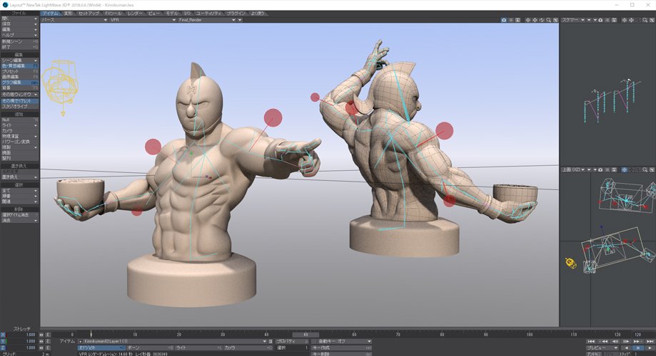This screenshot has width=656, height=356.
Task: Open the 開く (Open) dropdown menu
Action: coord(19,19)
